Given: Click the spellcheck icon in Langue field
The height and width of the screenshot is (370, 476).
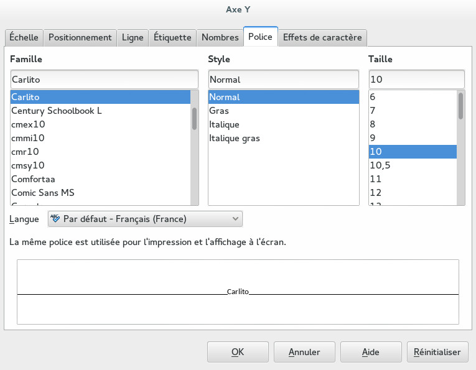Looking at the screenshot, I should pos(55,219).
